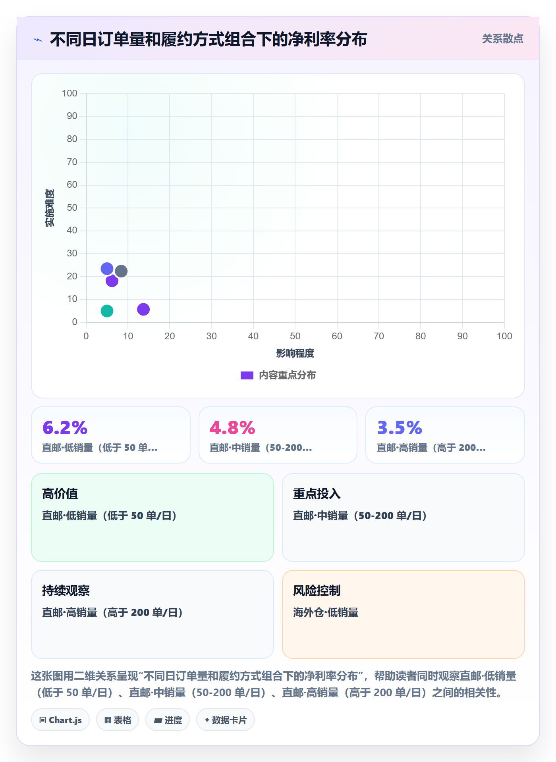Click the 4.8% value text
The image size is (556, 762).
tap(232, 427)
